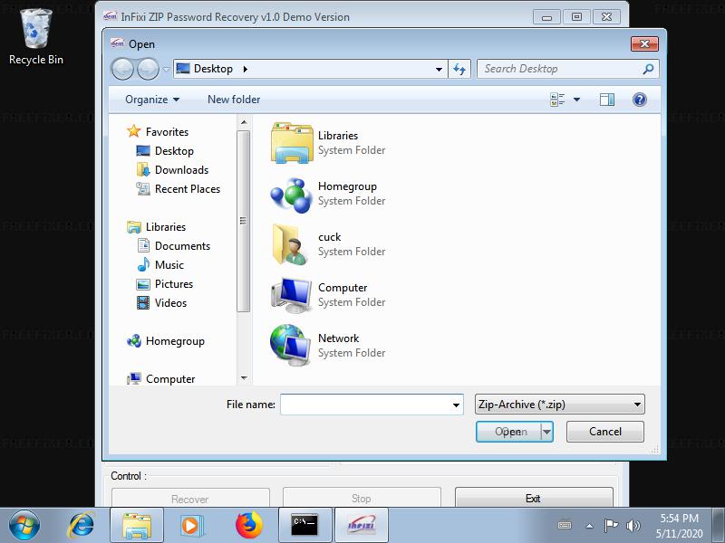Open the Organize menu
Image resolution: width=725 pixels, height=543 pixels.
click(x=152, y=100)
